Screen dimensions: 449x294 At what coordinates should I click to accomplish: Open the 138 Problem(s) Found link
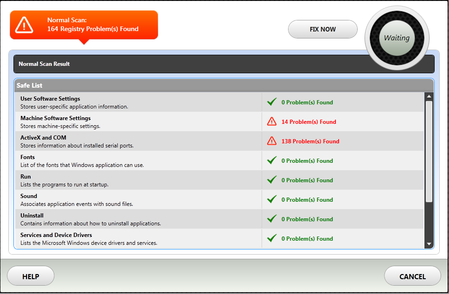310,141
